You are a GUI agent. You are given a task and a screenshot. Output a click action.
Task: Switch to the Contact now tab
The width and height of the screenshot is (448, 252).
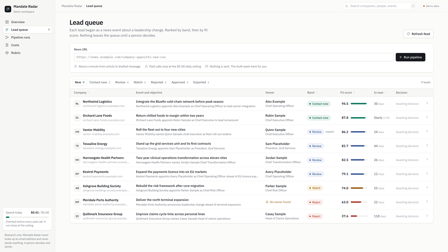pos(100,82)
